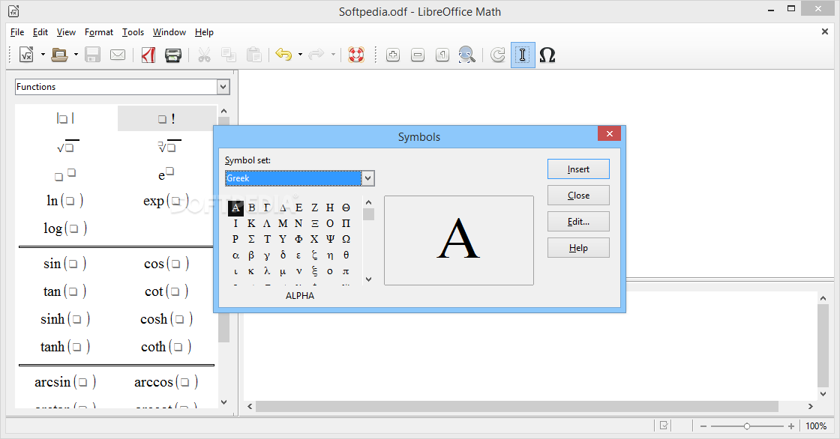This screenshot has width=840, height=439.
Task: Click the Zoom In icon
Action: [x=393, y=55]
